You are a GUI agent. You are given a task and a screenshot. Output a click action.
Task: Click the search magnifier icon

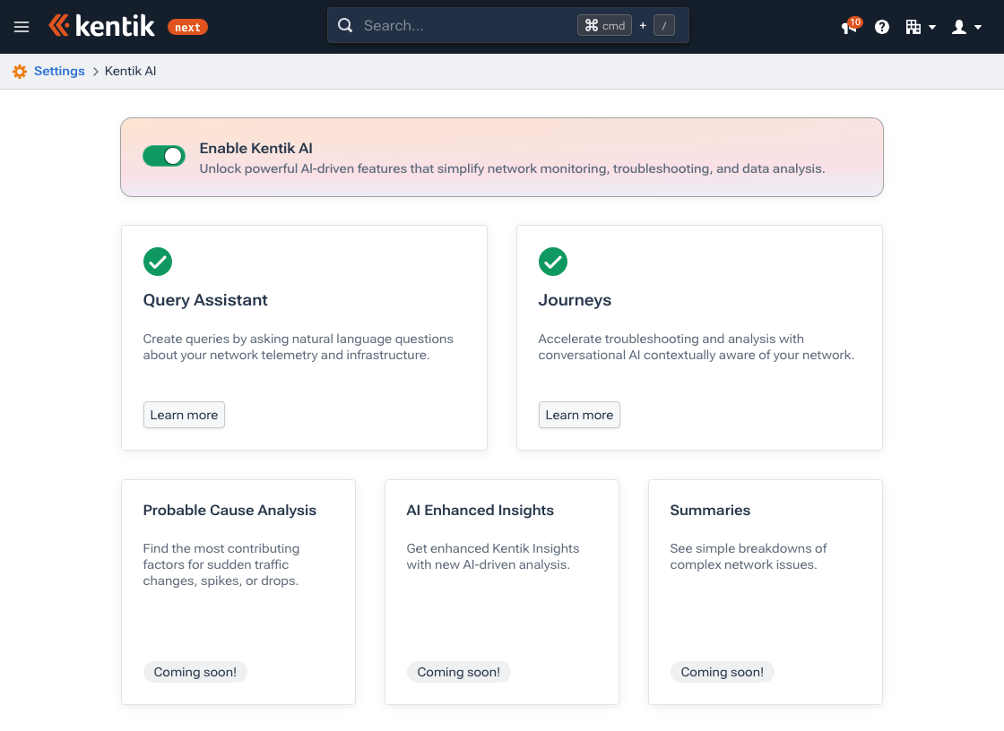point(345,25)
